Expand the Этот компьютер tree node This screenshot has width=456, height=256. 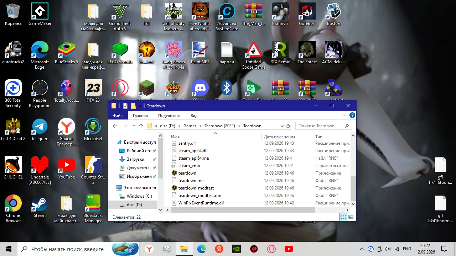(x=112, y=188)
